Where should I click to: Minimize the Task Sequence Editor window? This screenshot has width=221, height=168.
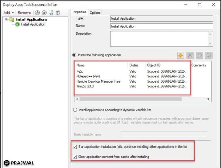pos(186,5)
